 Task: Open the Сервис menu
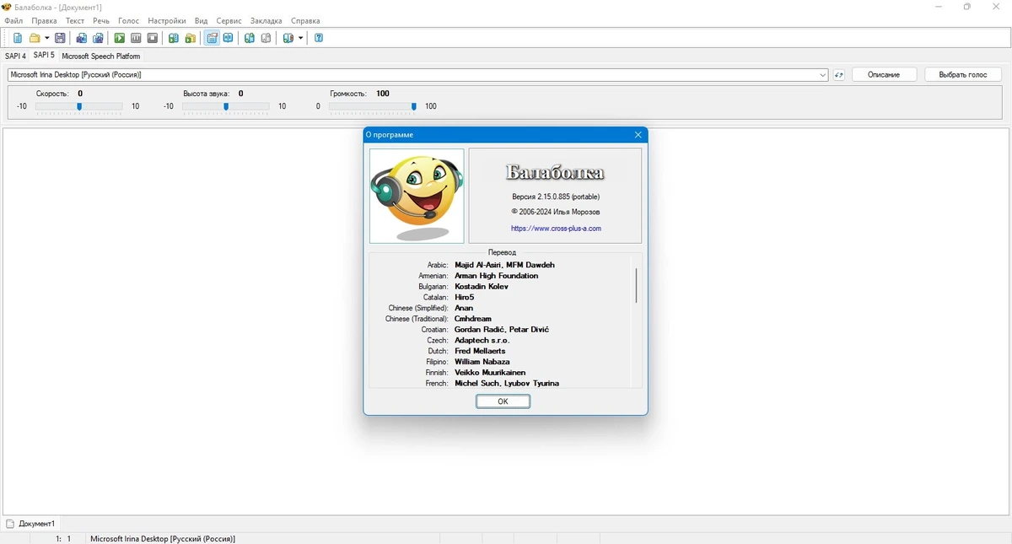229,20
